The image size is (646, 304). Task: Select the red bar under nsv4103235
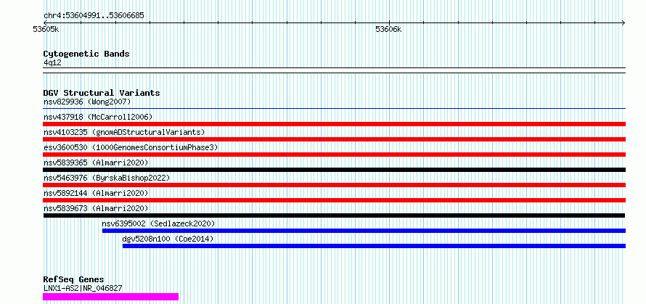pyautogui.click(x=334, y=139)
